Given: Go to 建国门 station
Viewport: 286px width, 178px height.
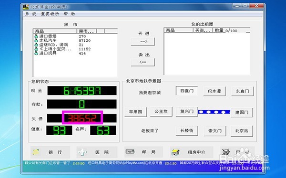Looking at the screenshot, I should [242, 112].
